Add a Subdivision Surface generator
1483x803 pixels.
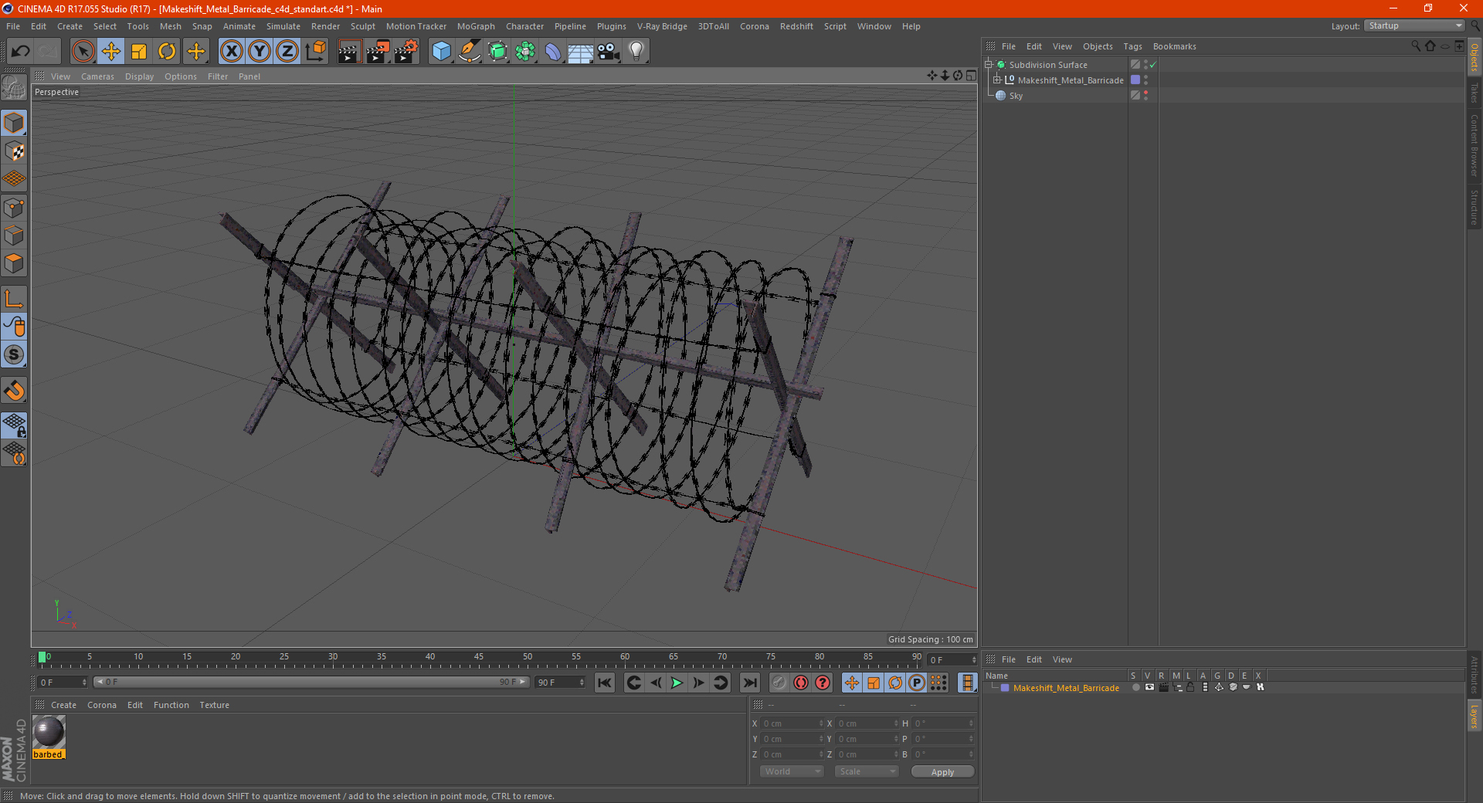tap(497, 52)
